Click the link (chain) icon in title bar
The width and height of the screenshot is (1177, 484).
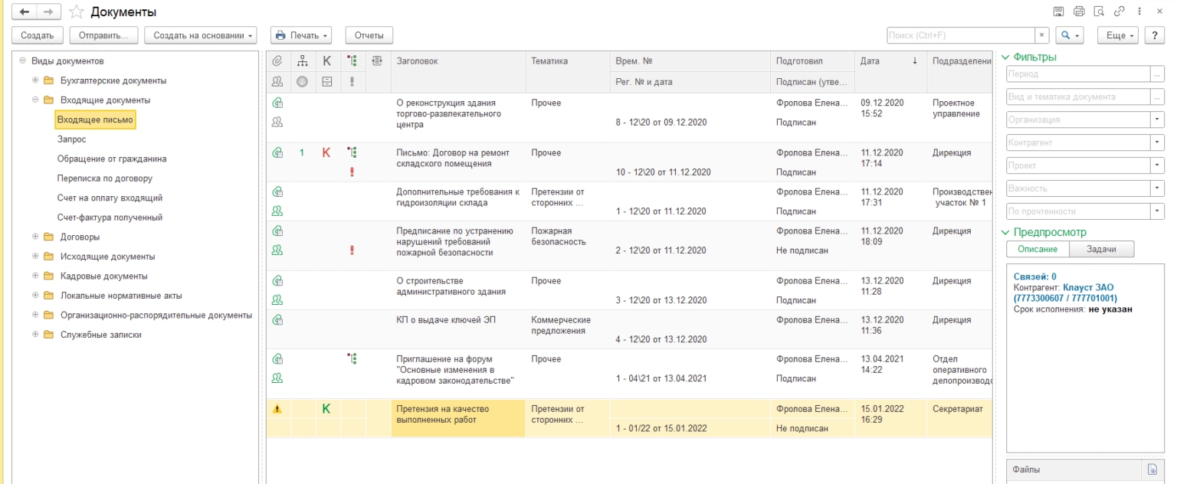pos(1120,11)
